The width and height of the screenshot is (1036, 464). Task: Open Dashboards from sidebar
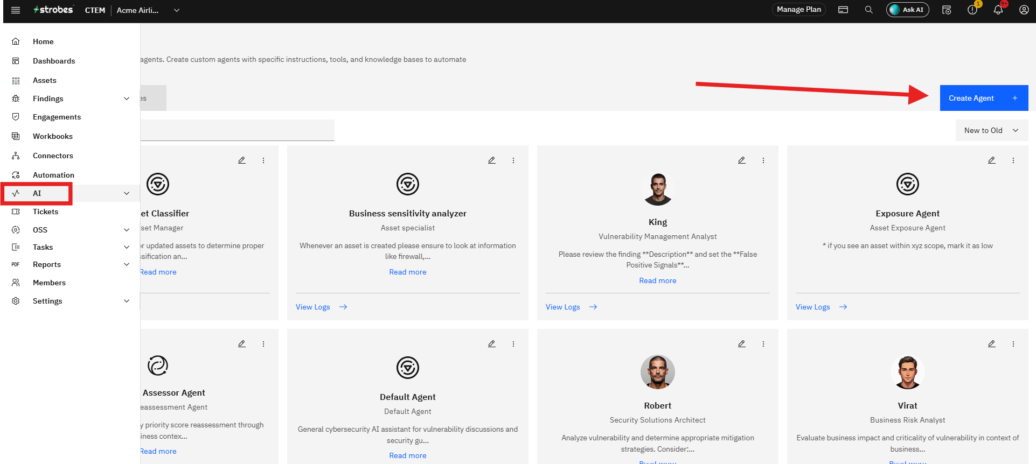pyautogui.click(x=54, y=61)
